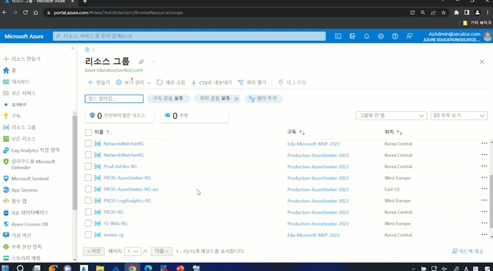Sort by 위치 column header
493x271 pixels.
coord(393,132)
